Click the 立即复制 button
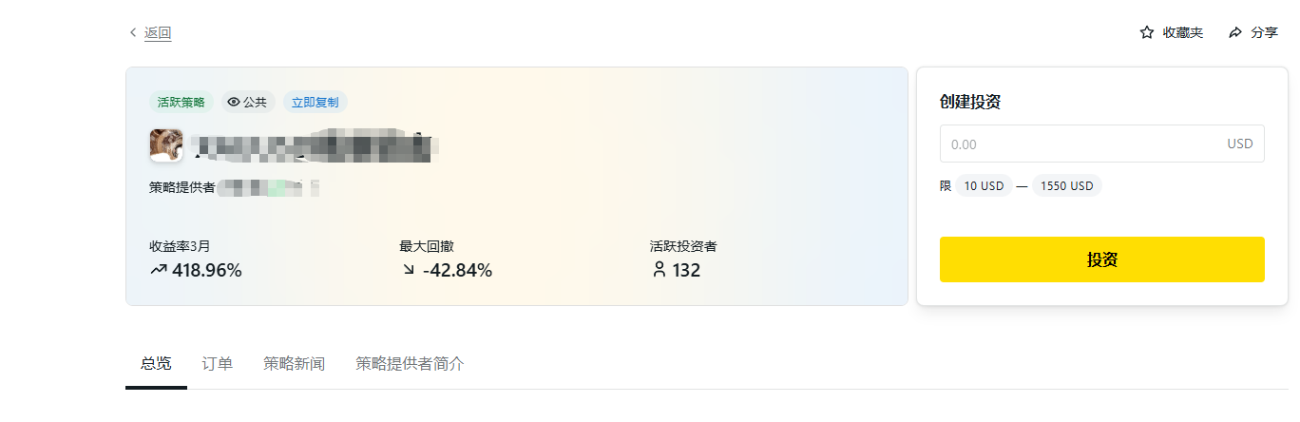Viewport: 1300px width, 422px height. coord(315,103)
